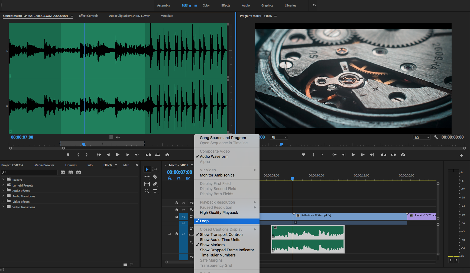Filter by 32-bit Color effects
Viewport: 470px width, 273px height.
(71, 172)
